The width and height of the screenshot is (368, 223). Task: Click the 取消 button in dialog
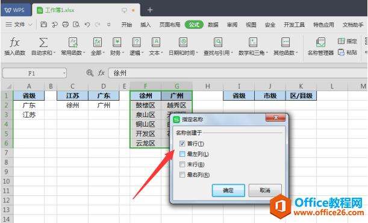coord(265,190)
